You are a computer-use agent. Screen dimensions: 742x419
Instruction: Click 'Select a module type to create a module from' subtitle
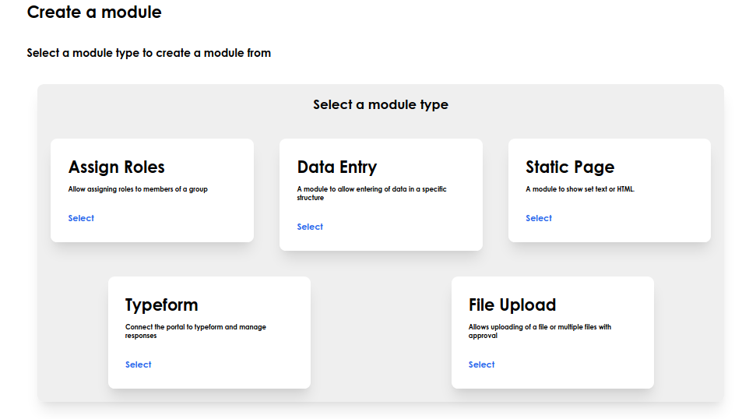[x=149, y=53]
